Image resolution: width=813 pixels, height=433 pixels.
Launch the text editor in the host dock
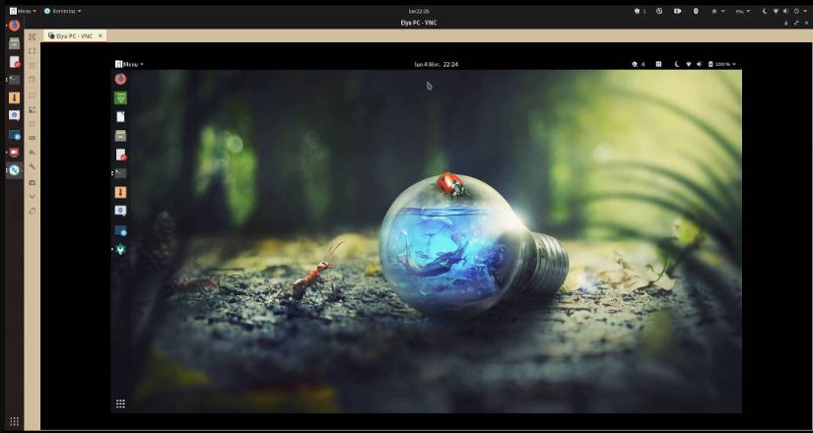tap(14, 62)
